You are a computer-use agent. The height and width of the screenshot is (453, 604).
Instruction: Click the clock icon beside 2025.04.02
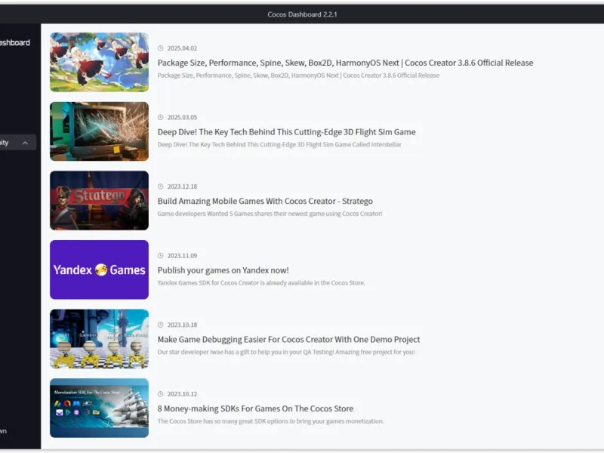coord(161,48)
